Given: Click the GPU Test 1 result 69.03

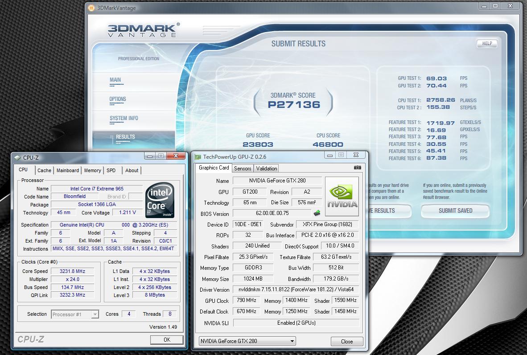Looking at the screenshot, I should coord(436,78).
